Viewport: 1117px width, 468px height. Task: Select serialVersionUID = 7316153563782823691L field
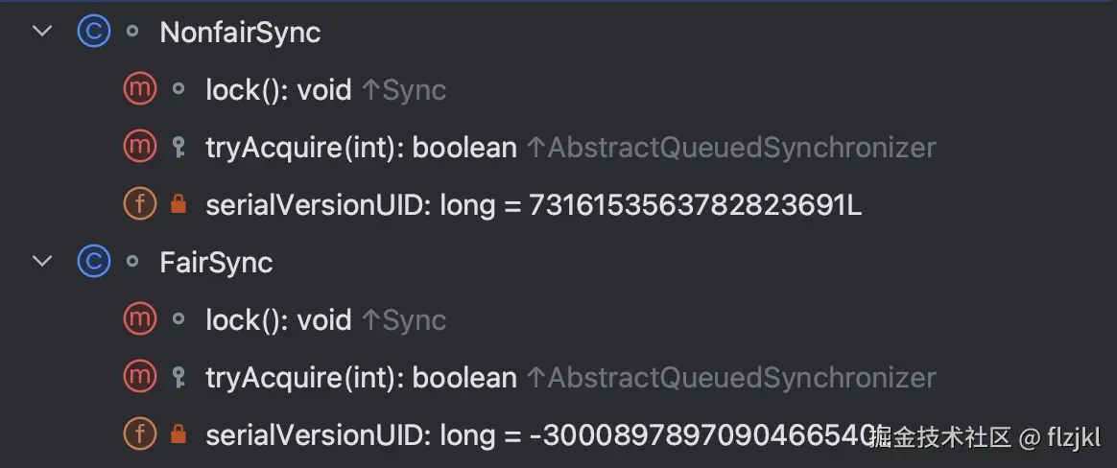click(534, 205)
